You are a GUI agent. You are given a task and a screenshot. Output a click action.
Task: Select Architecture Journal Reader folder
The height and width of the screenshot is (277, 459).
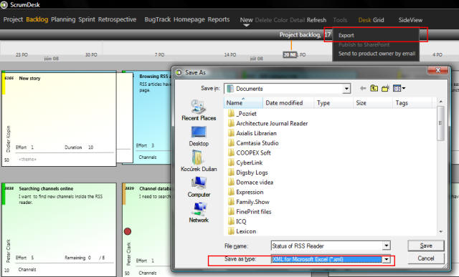[x=268, y=124]
